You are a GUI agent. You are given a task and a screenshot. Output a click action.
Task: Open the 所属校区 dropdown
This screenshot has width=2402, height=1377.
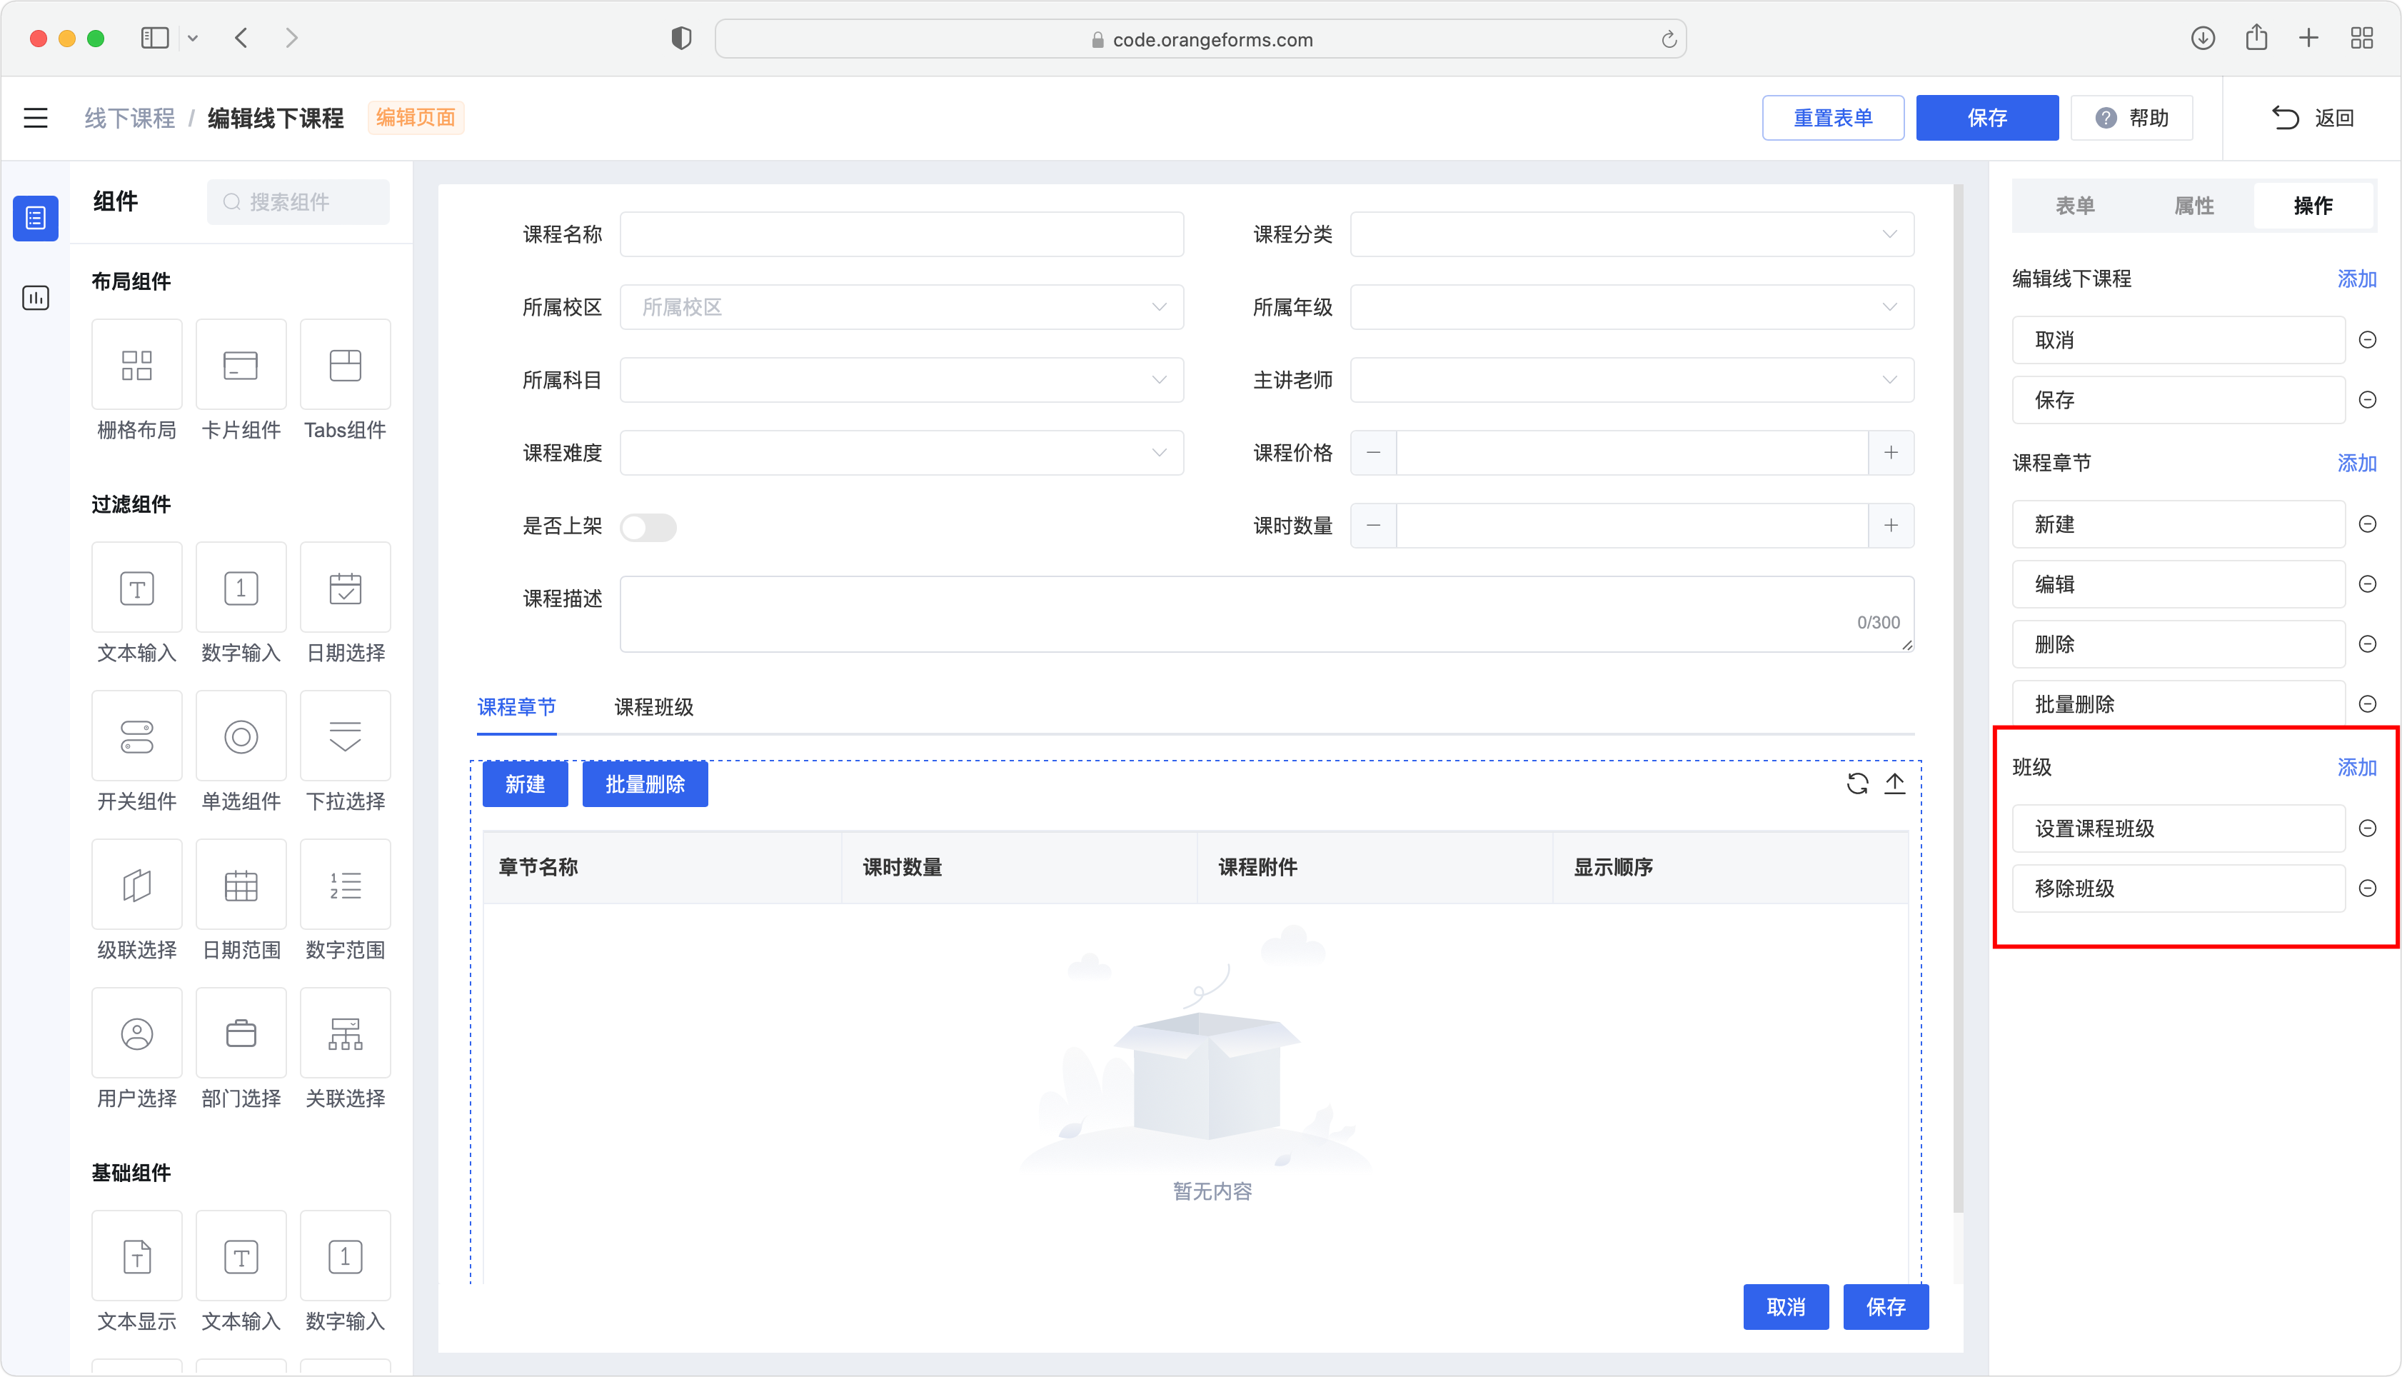pos(902,307)
